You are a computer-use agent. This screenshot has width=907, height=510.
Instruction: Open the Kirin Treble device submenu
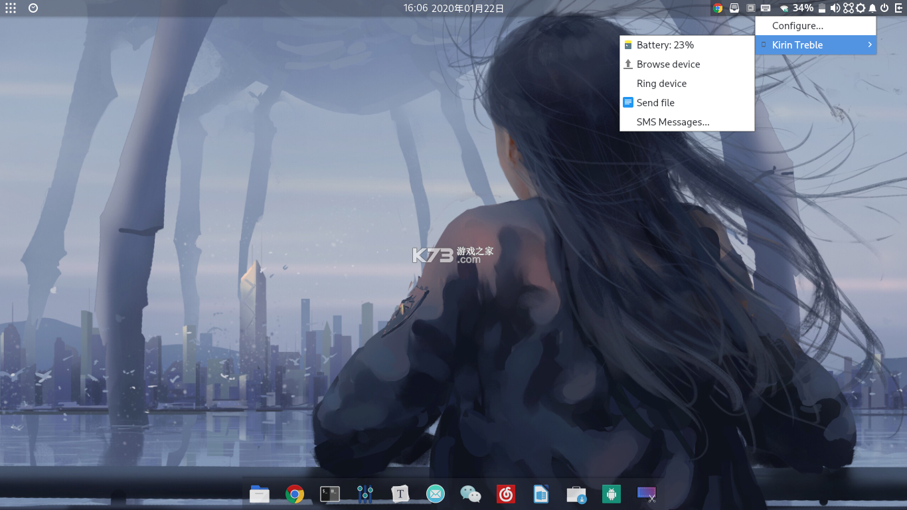(815, 44)
